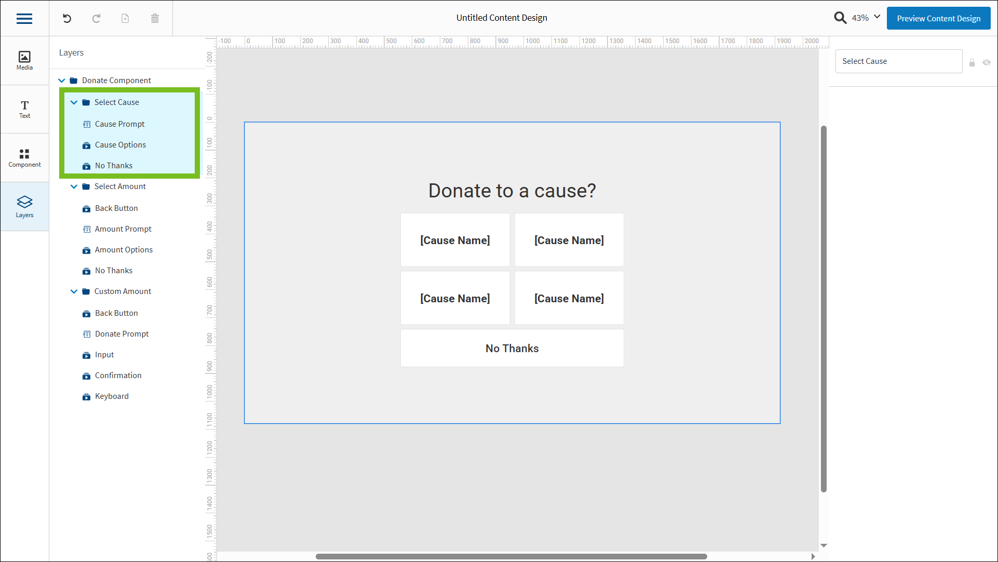The height and width of the screenshot is (562, 998).
Task: Open the Component panel
Action: pyautogui.click(x=24, y=157)
